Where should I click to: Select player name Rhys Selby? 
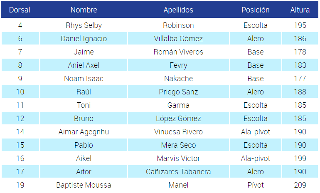84,25
